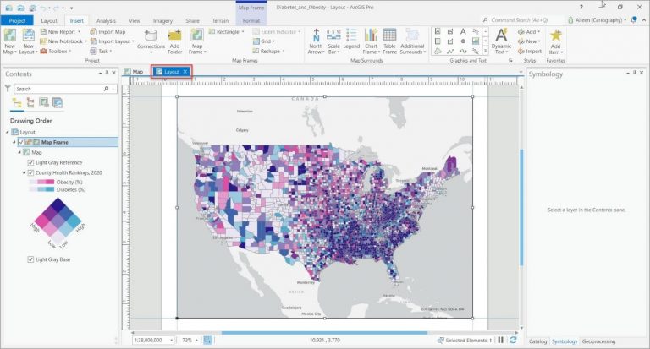Open the Map view tab
Image resolution: width=650 pixels, height=349 pixels.
point(134,72)
